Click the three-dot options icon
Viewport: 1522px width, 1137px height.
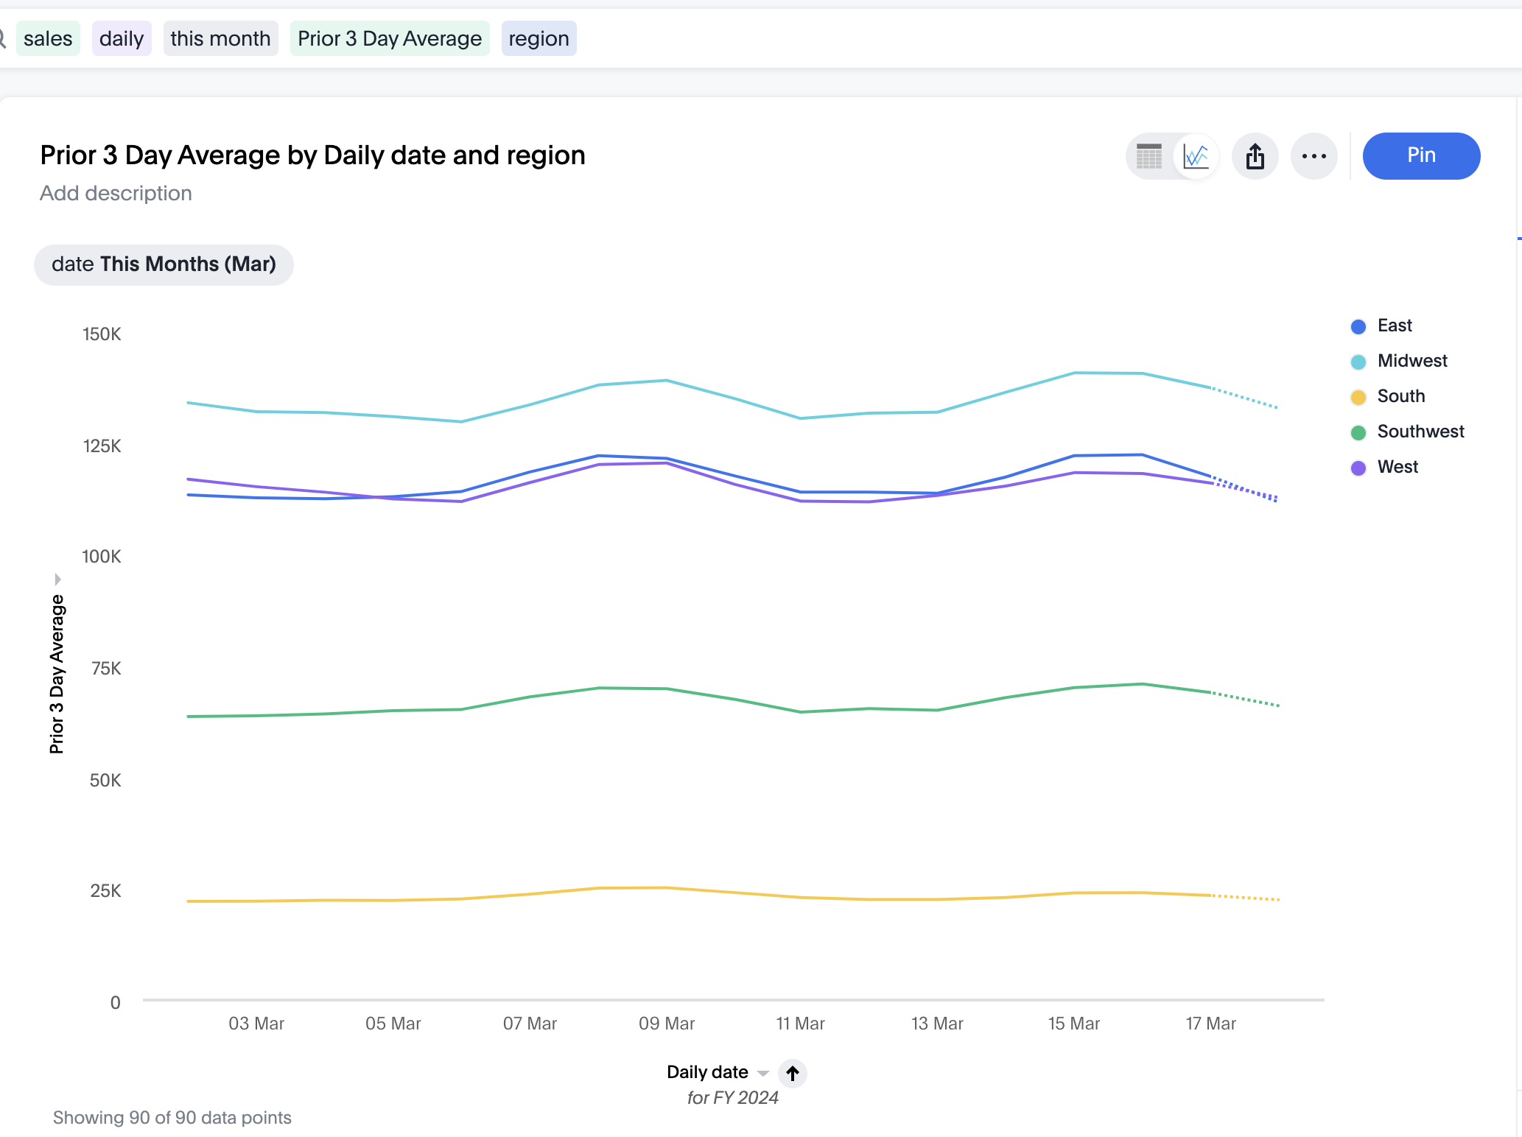tap(1314, 156)
